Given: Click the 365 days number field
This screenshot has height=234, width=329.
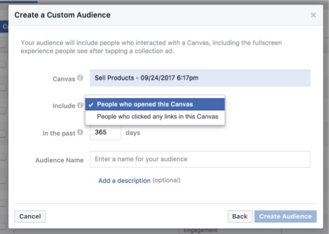Looking at the screenshot, I should pyautogui.click(x=106, y=132).
